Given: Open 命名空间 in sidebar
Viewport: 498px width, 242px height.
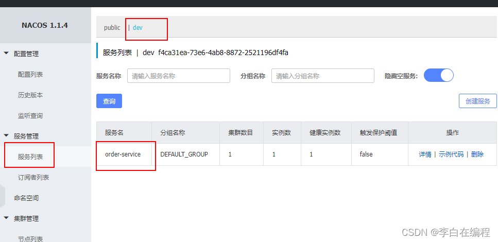Looking at the screenshot, I should tap(26, 198).
